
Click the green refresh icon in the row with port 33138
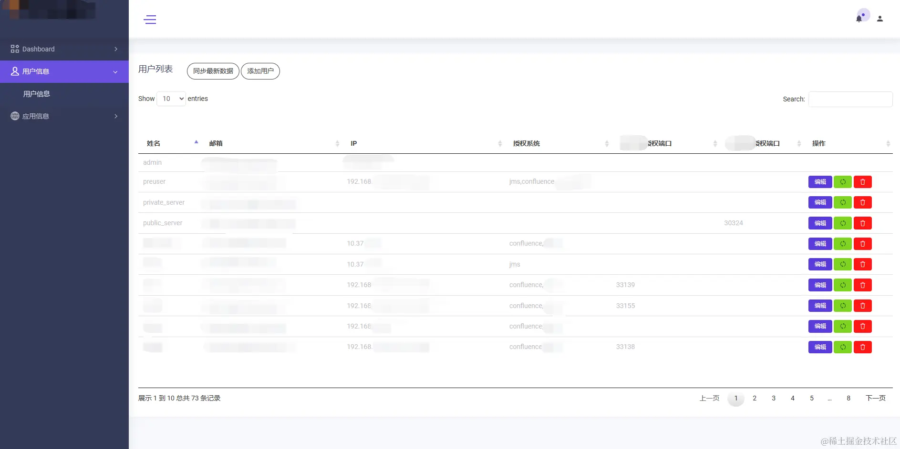coord(843,347)
